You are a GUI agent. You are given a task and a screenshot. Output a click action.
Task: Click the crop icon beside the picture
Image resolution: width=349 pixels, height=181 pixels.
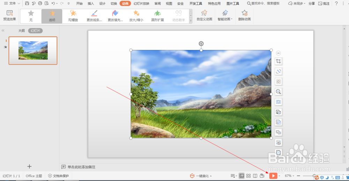(278, 61)
